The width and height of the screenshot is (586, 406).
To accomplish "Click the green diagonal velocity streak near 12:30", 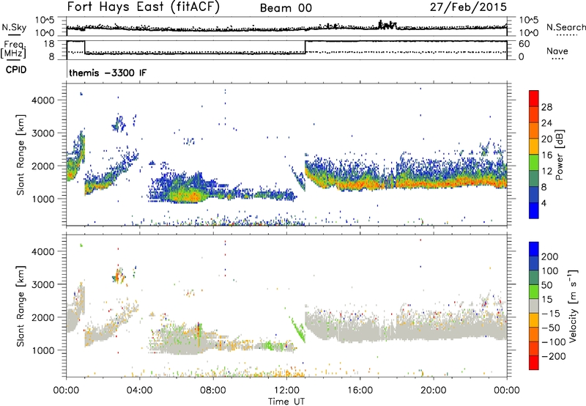I will 298,329.
